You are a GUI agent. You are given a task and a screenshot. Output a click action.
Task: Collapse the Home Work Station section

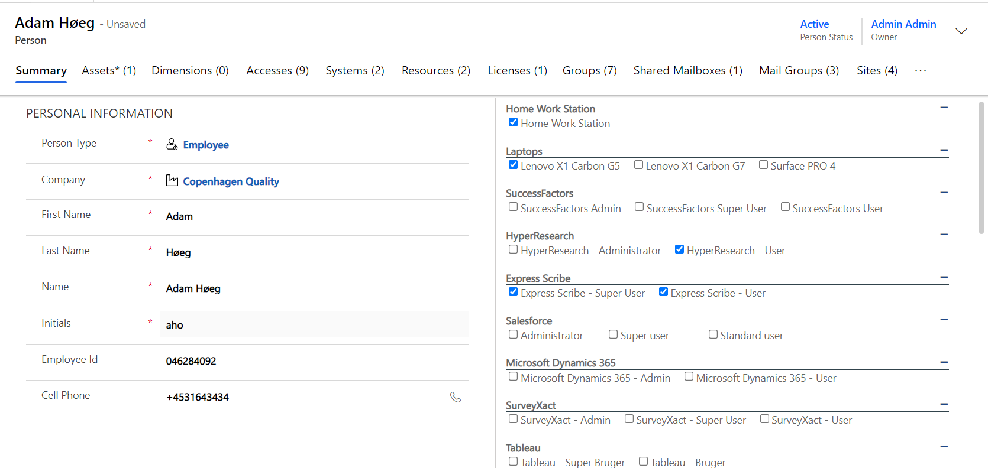tap(944, 108)
